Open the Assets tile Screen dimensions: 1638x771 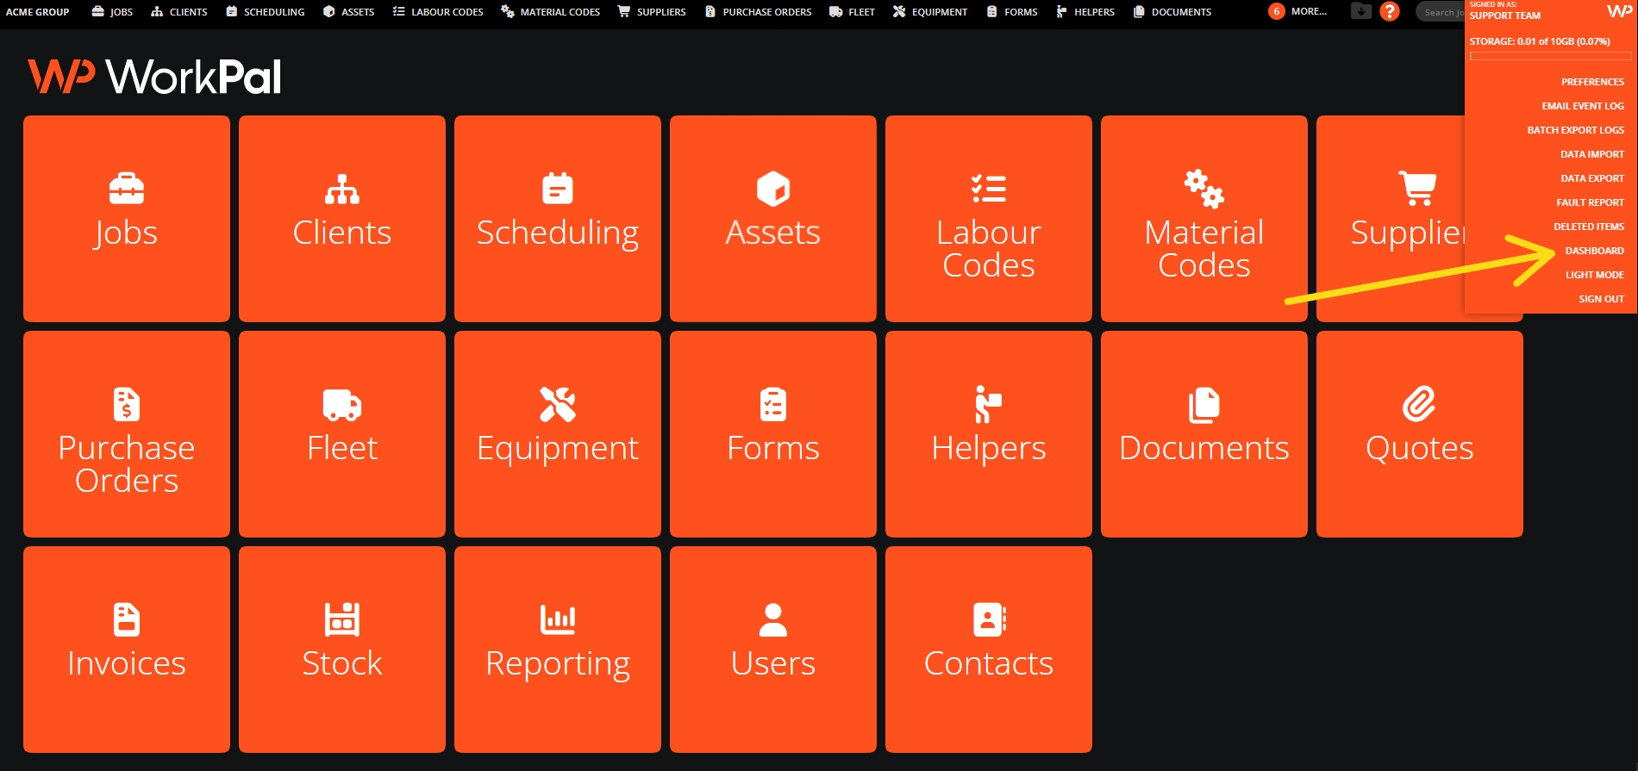[773, 219]
